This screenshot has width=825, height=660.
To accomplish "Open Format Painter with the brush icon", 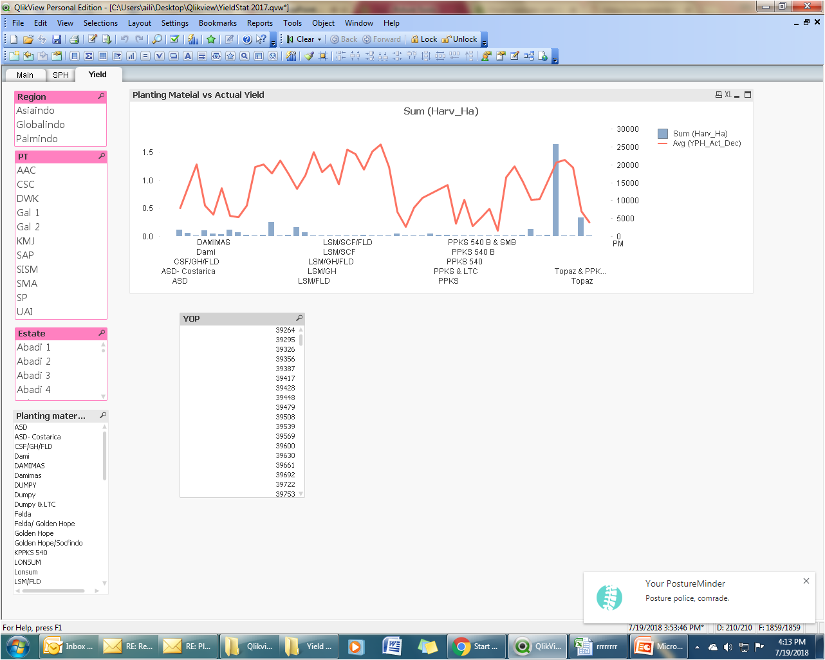I will tap(310, 56).
